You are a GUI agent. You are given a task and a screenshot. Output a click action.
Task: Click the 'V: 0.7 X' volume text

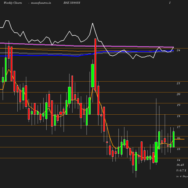(181, 170)
